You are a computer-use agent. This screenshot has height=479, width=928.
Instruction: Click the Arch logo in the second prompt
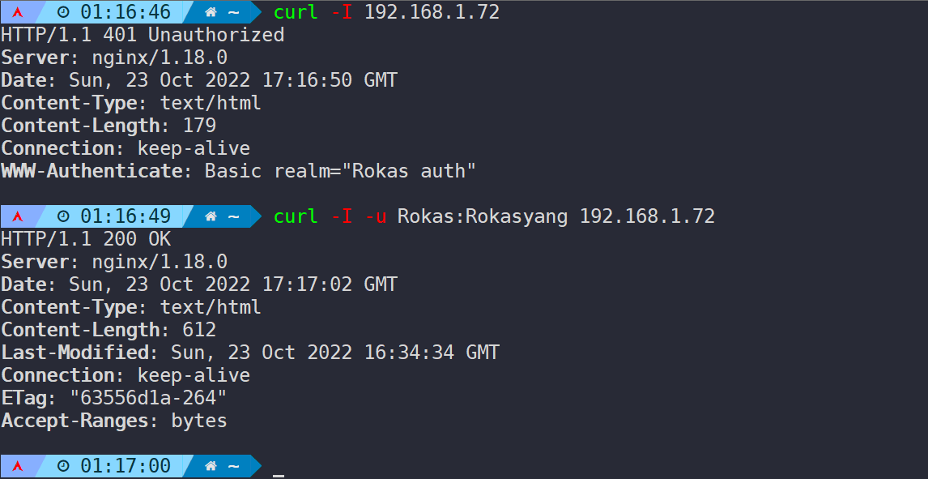click(18, 216)
